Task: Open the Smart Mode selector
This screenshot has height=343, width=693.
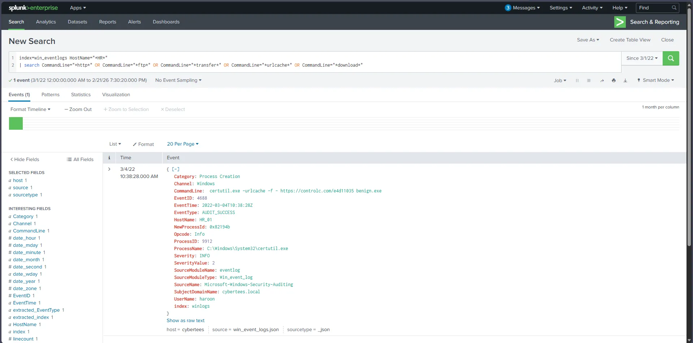Action: click(655, 80)
